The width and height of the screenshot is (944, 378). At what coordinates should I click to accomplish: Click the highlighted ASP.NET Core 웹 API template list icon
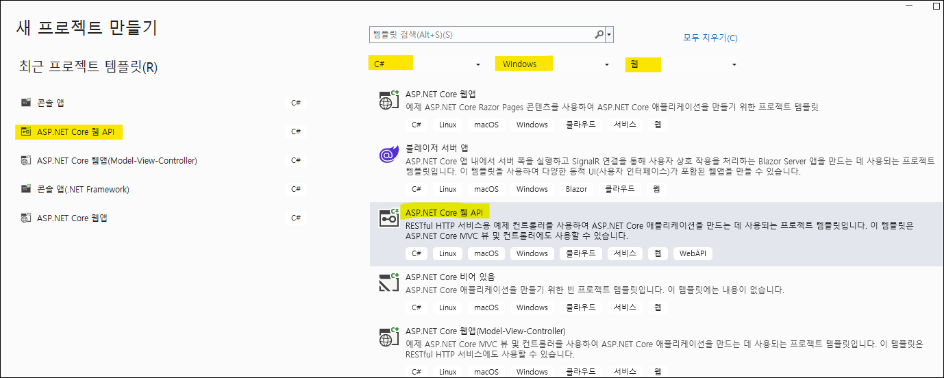[389, 218]
